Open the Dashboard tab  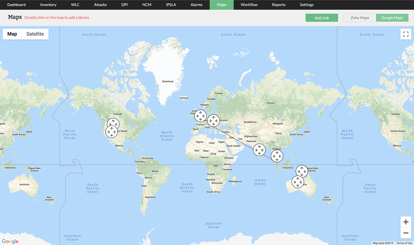point(16,5)
